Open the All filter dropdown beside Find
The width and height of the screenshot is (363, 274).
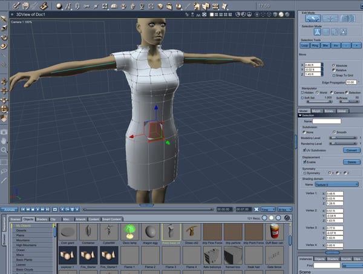click(x=353, y=266)
